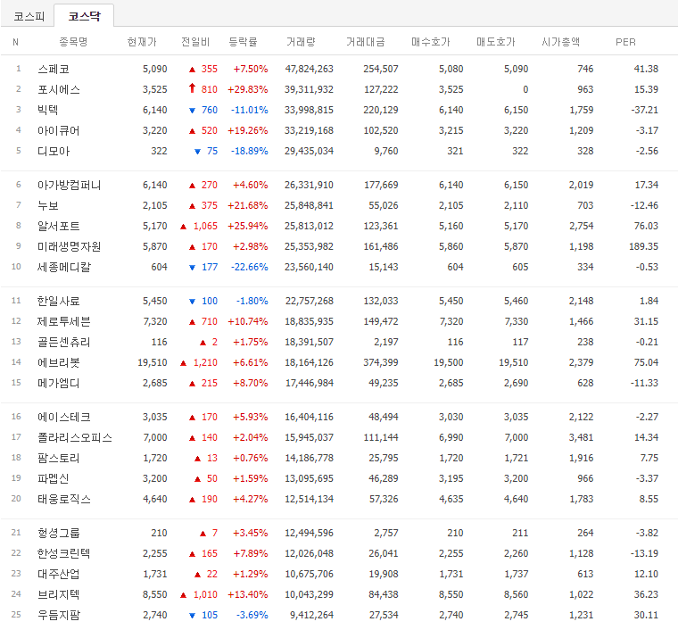This screenshot has height=630, width=678.
Task: Open 태웅로직스 stock details
Action: (x=64, y=500)
